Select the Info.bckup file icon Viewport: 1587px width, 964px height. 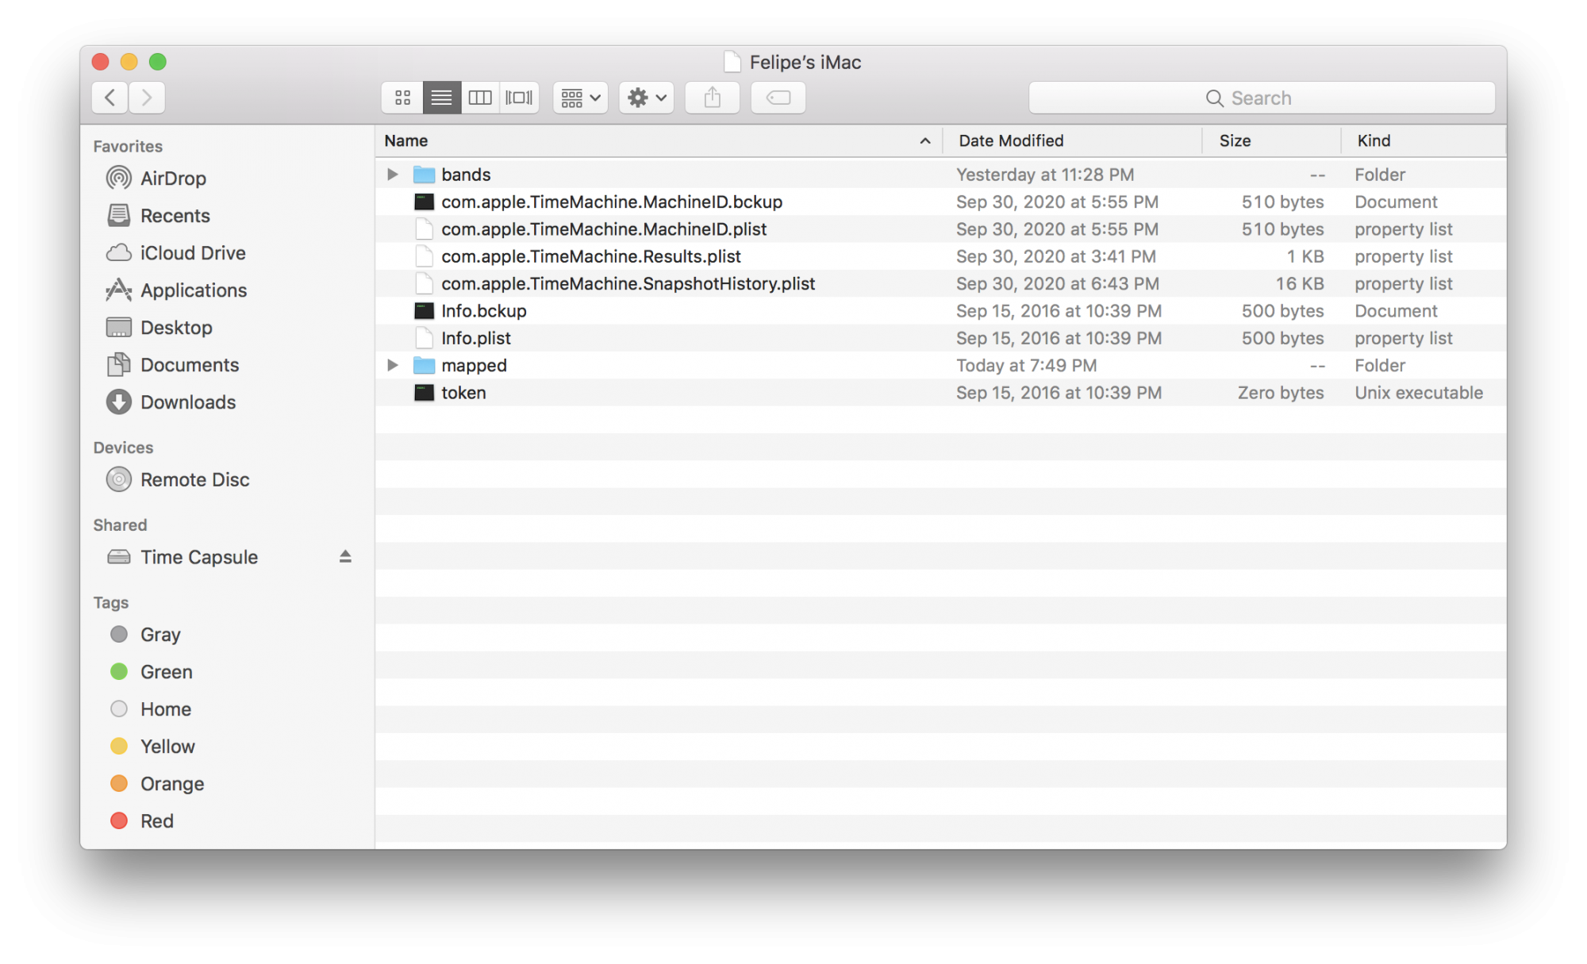(x=425, y=310)
